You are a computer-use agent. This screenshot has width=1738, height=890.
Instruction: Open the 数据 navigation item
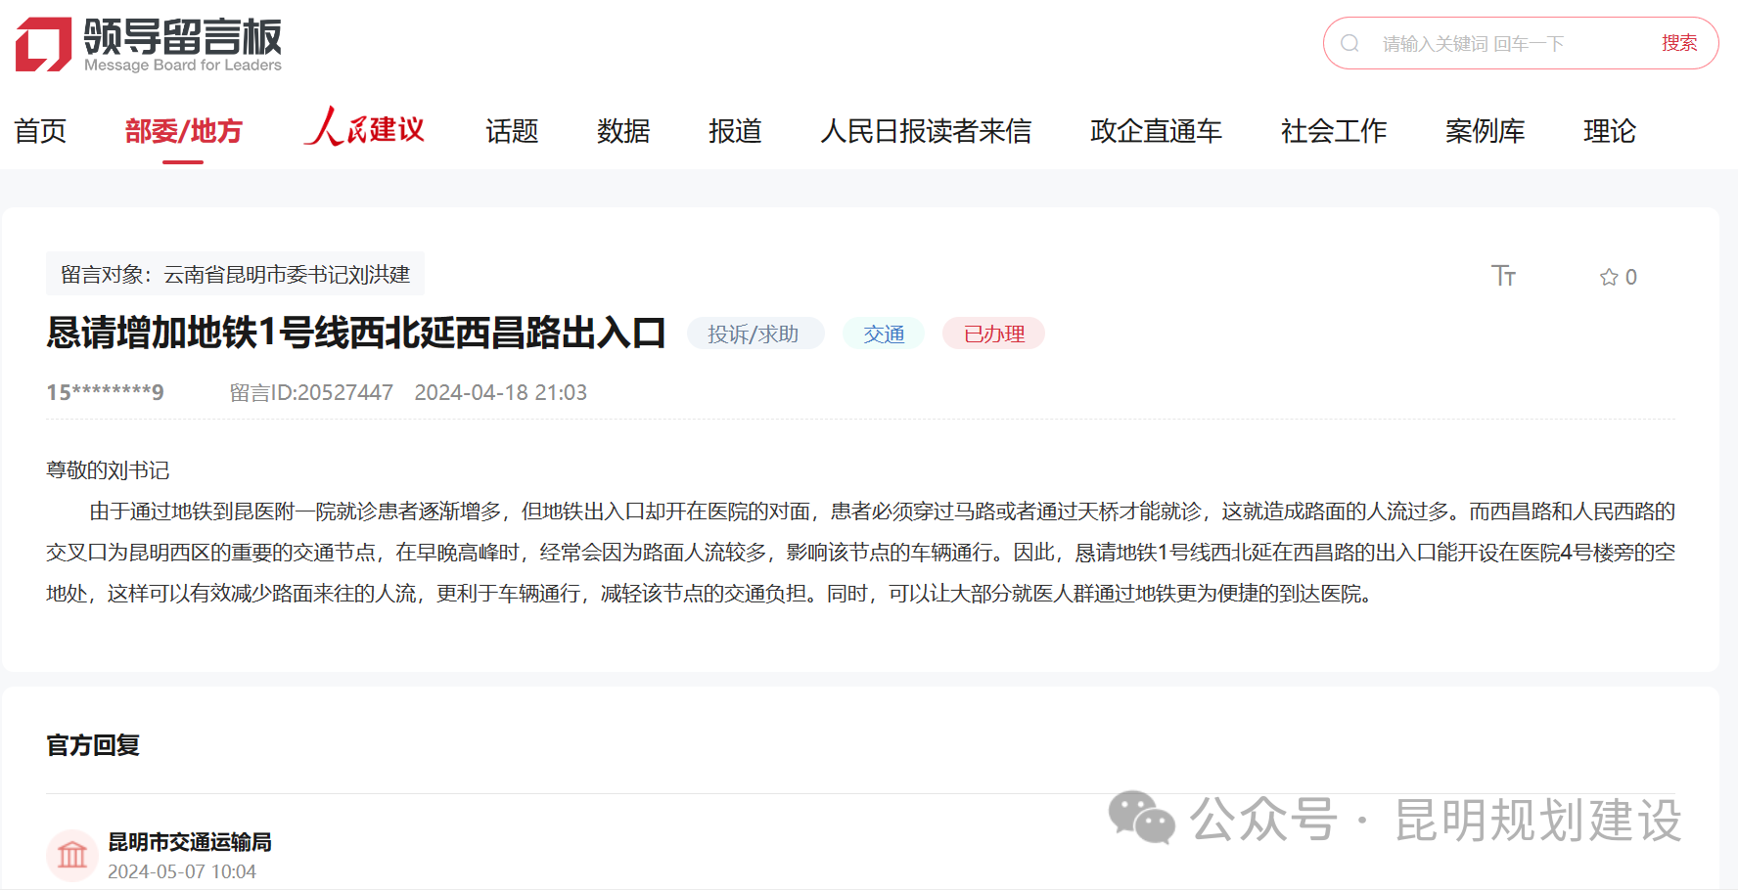tap(623, 130)
